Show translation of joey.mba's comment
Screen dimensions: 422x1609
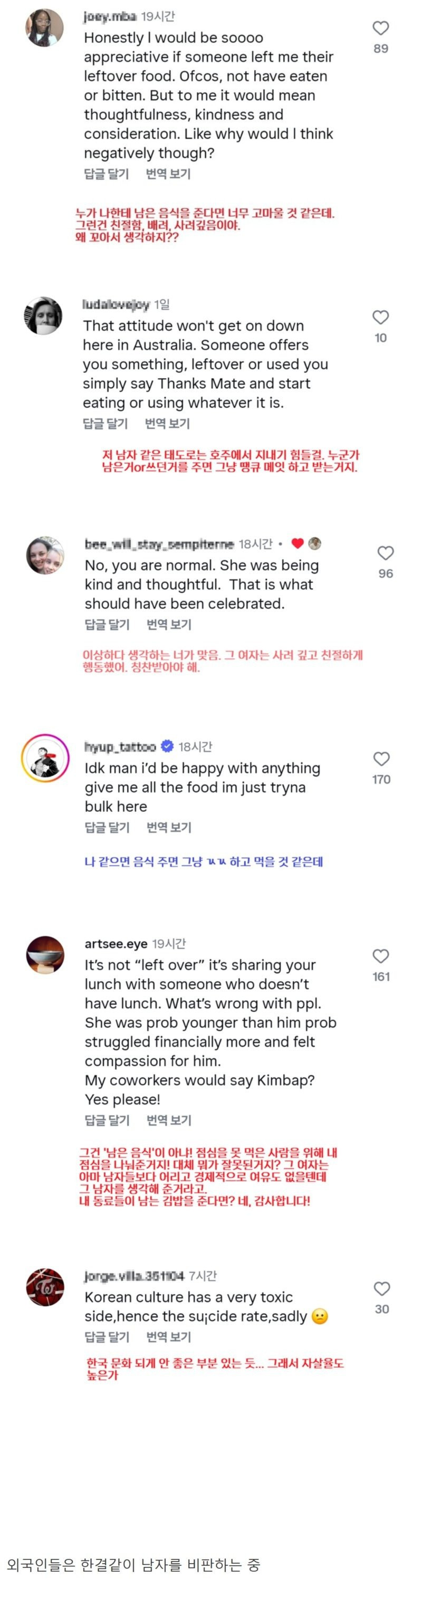click(x=168, y=174)
